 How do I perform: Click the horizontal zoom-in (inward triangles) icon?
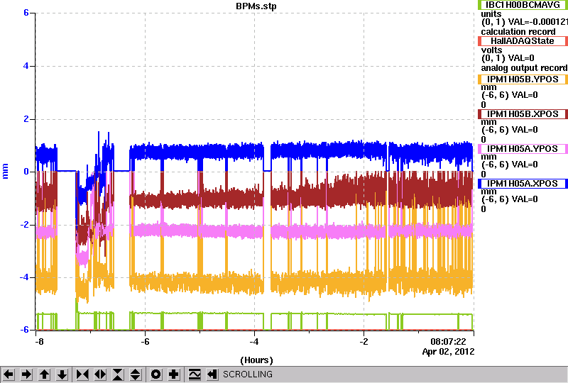82,374
